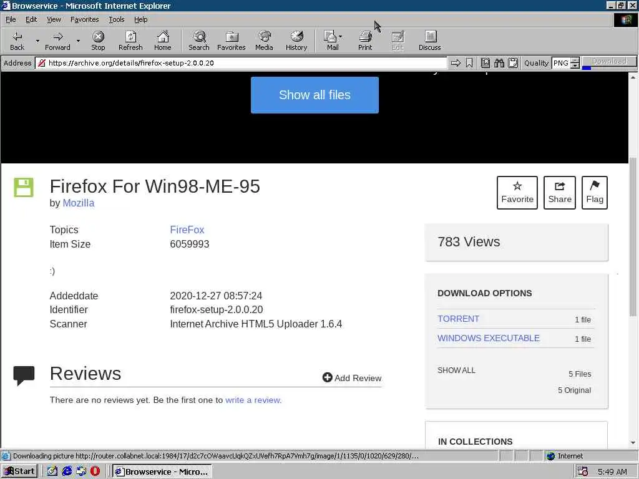Decrease Quality with the down spinner arrow
Screen dimensions: 639x479
(x=575, y=65)
